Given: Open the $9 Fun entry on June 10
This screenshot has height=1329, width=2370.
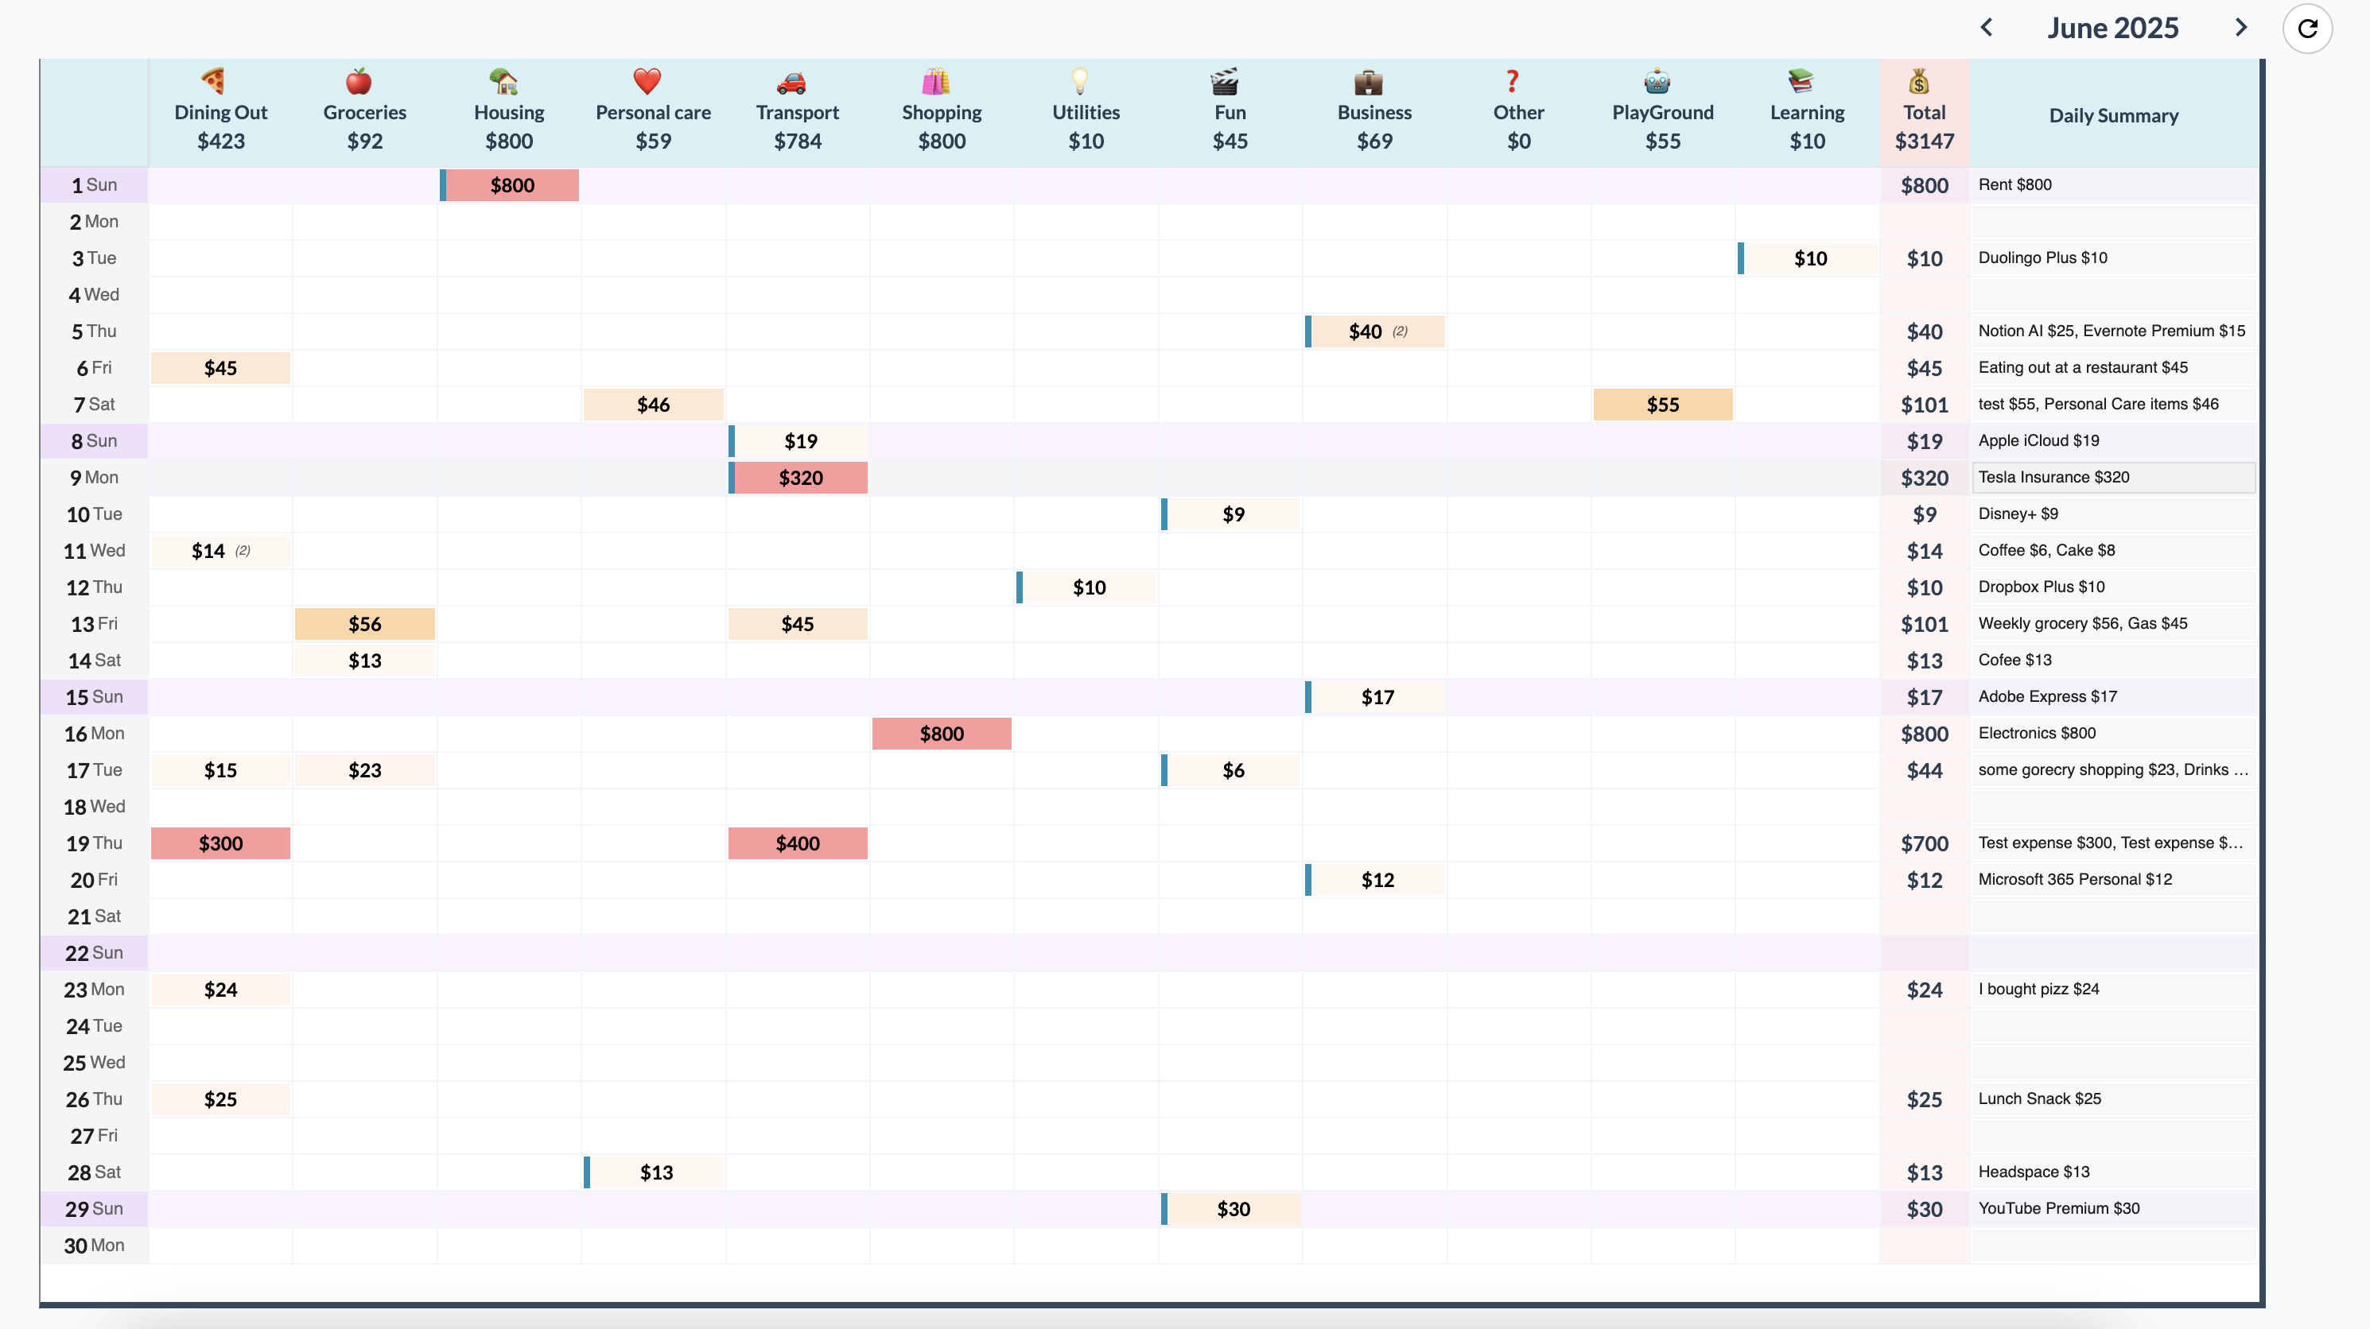Looking at the screenshot, I should (x=1231, y=514).
